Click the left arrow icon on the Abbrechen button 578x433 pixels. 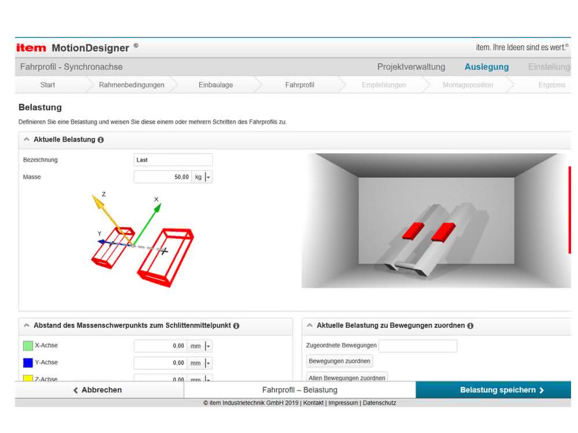pos(76,390)
